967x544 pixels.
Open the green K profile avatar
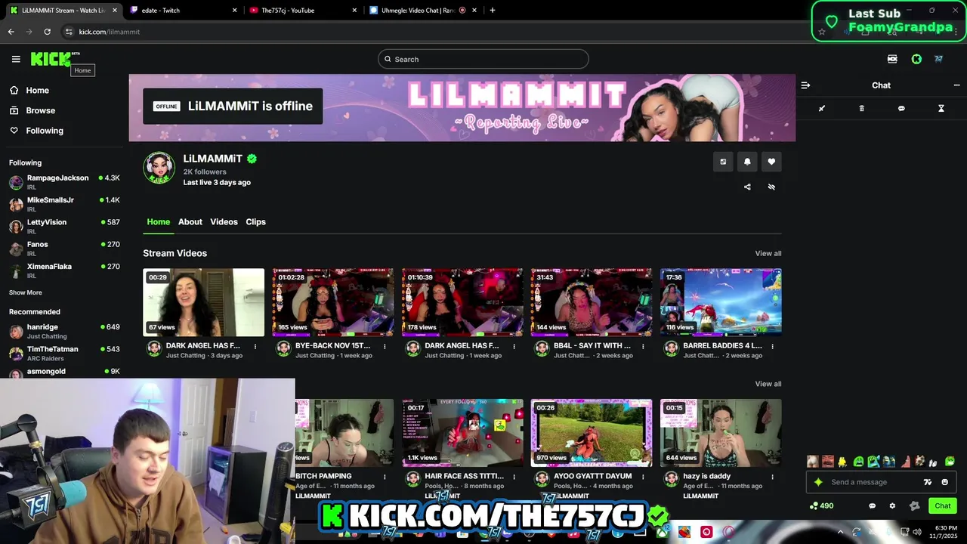(916, 59)
